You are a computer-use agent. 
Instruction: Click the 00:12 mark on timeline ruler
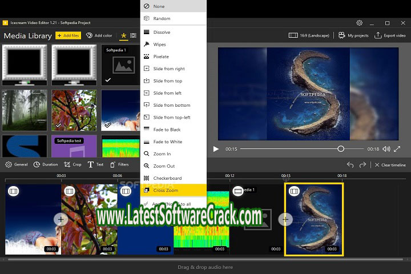click(x=229, y=175)
